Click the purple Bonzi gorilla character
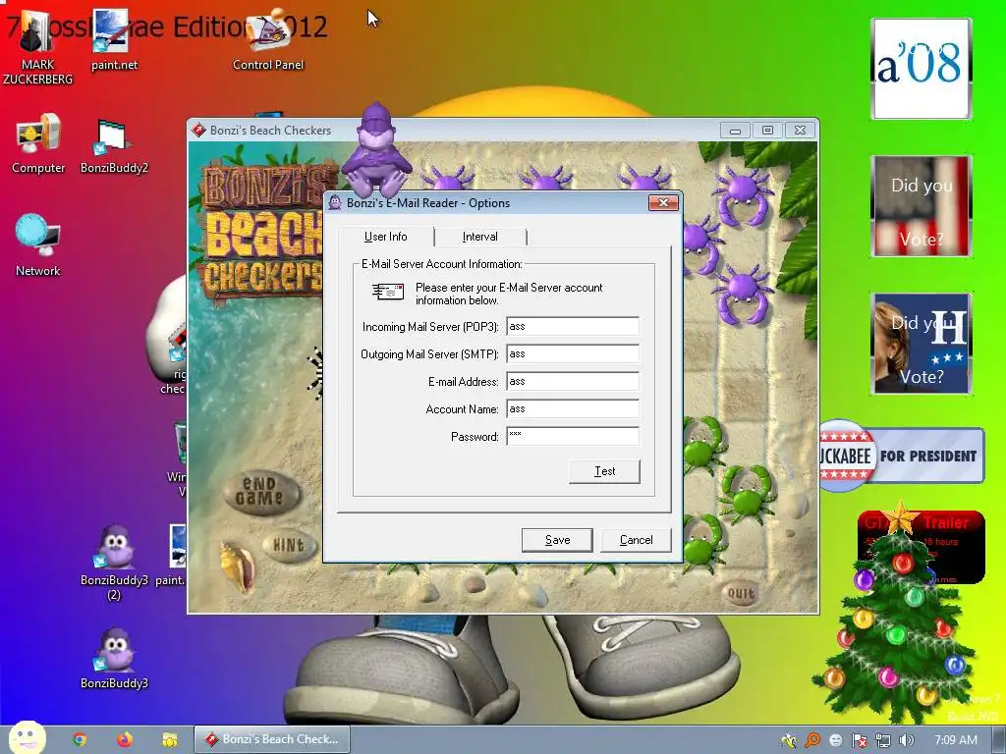 click(x=376, y=150)
